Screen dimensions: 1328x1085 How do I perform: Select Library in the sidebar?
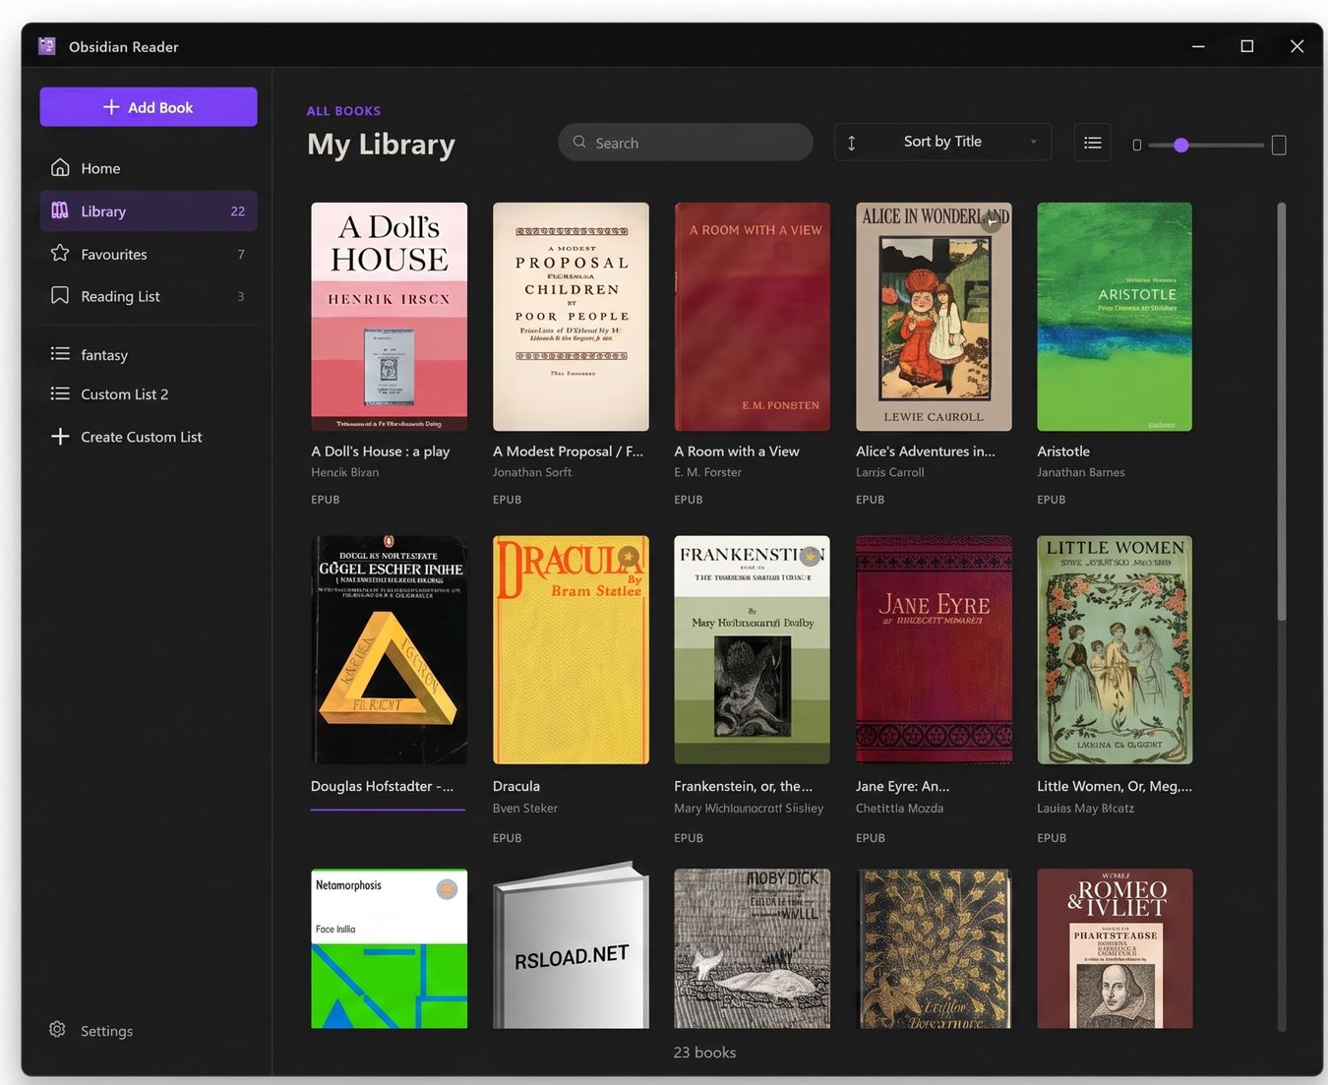pyautogui.click(x=149, y=211)
